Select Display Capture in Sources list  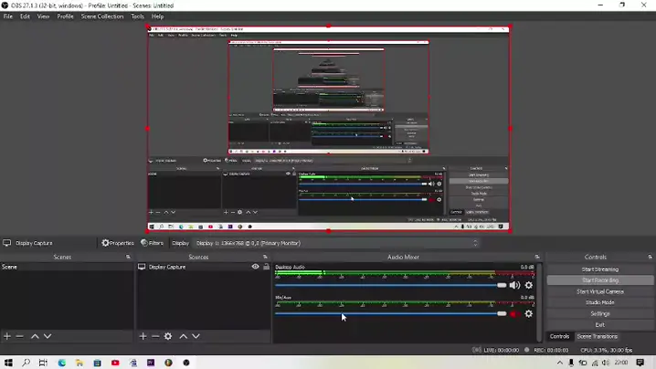(x=174, y=267)
